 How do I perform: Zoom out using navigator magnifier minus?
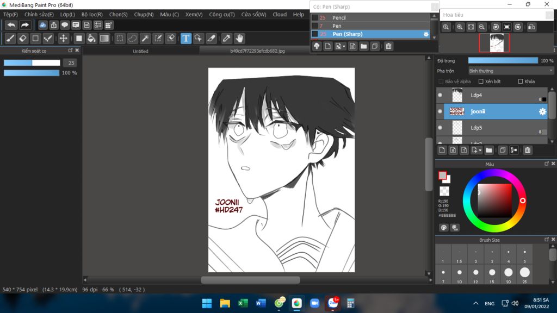pos(482,27)
